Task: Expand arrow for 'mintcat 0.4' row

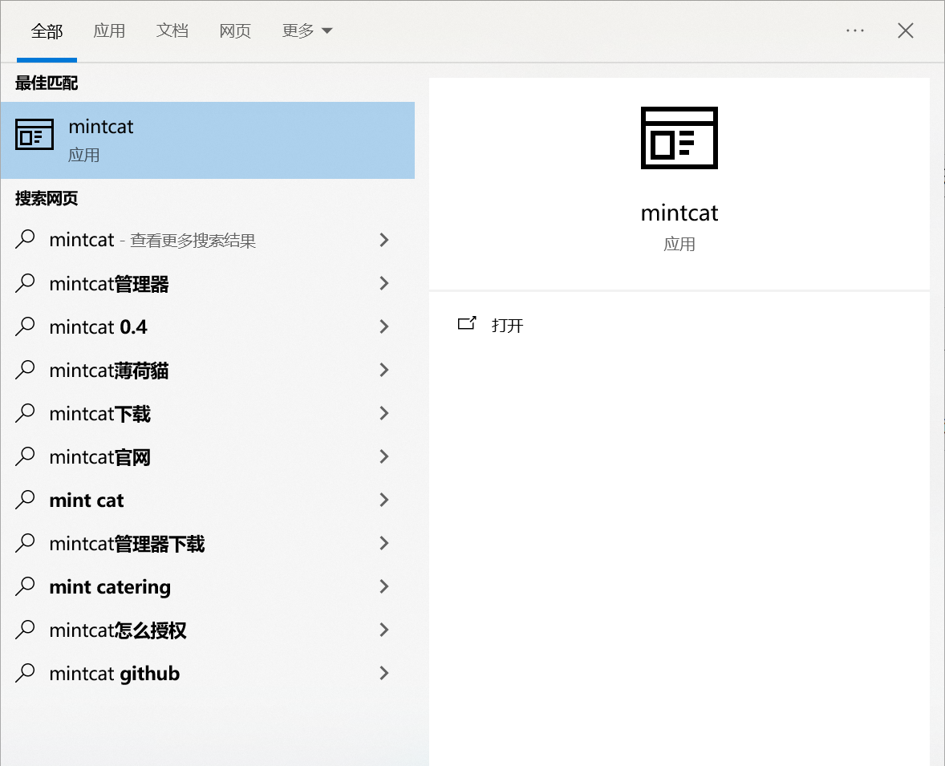Action: (384, 326)
